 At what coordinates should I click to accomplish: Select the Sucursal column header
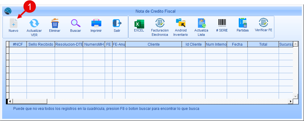coord(286,44)
